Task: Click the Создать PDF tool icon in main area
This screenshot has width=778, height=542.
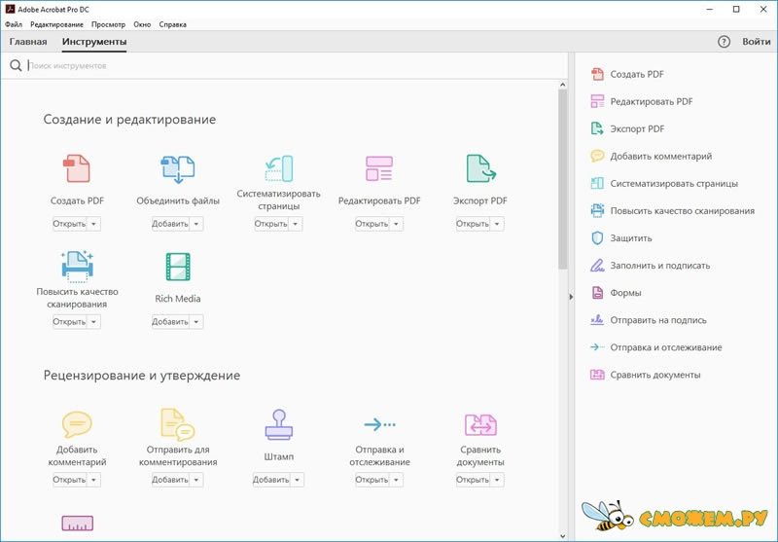Action: click(77, 168)
